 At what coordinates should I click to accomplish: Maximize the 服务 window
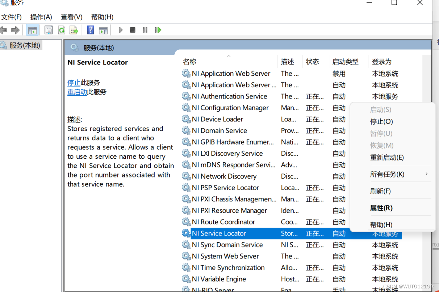(394, 3)
